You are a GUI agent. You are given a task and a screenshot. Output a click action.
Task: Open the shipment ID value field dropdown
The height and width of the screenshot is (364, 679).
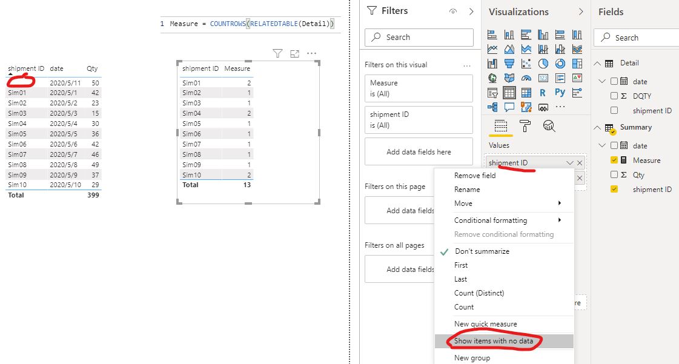(x=569, y=163)
